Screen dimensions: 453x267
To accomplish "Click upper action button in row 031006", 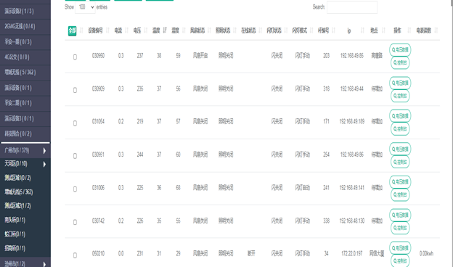I will coord(400,182).
